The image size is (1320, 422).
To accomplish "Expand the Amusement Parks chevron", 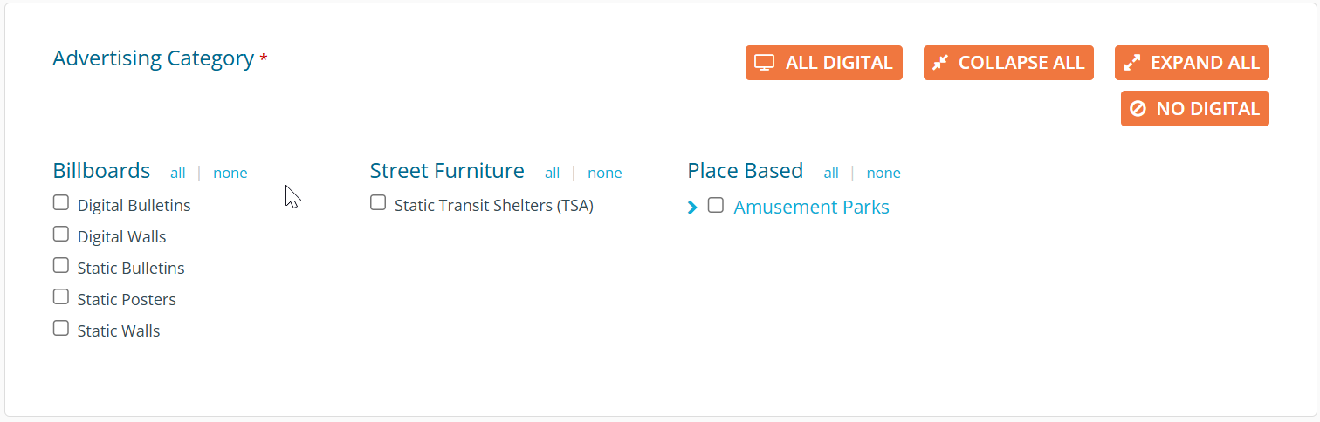I will tap(692, 208).
